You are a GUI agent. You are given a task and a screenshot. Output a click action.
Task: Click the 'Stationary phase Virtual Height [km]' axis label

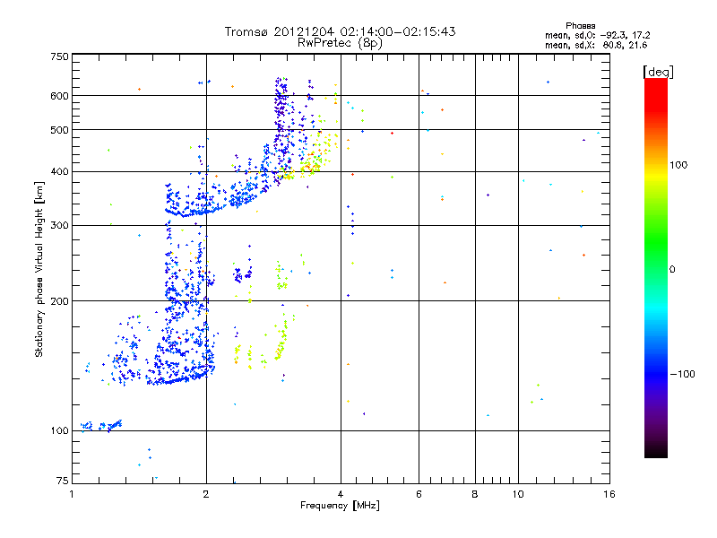click(x=39, y=269)
